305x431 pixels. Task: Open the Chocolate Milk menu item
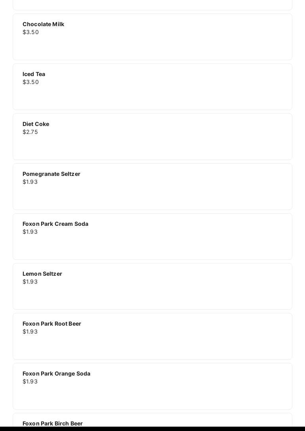[43, 25]
